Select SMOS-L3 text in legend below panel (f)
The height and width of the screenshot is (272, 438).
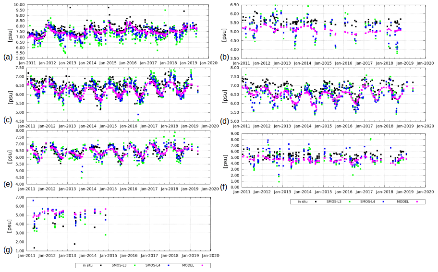coord(337,202)
